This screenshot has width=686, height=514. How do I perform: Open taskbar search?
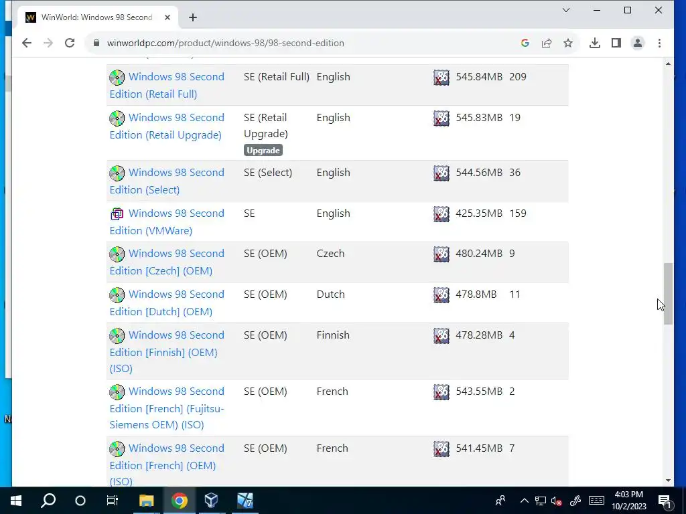click(48, 501)
